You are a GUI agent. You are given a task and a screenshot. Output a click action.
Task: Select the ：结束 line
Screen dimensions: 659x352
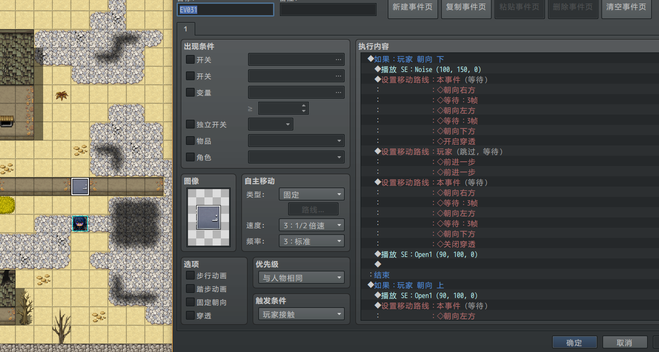click(x=510, y=275)
